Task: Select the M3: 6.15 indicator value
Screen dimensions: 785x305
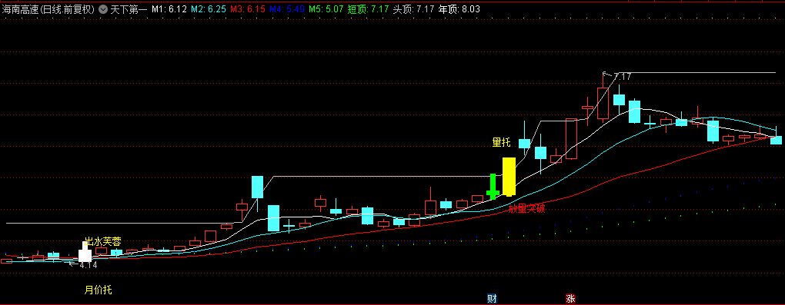Action: [247, 9]
